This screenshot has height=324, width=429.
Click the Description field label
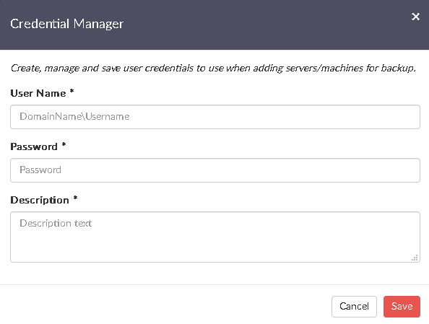coord(40,200)
